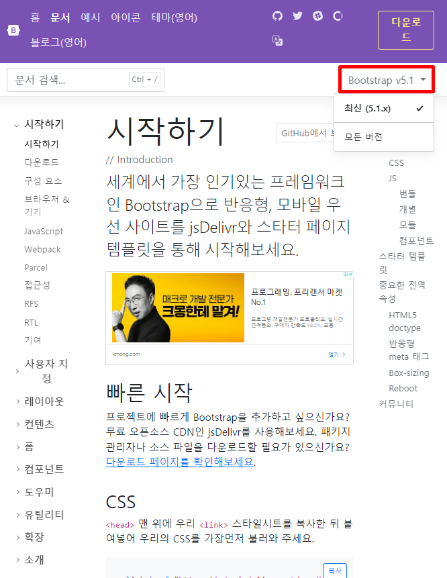This screenshot has height=578, width=447.
Task: Click GitHub에서 보기 button
Action: 305,133
